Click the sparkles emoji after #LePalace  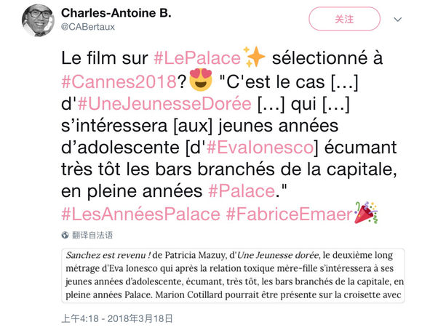point(254,57)
